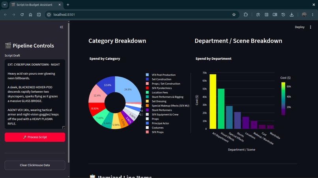
Task: Click the browser Forward arrow
Action: [13, 15]
